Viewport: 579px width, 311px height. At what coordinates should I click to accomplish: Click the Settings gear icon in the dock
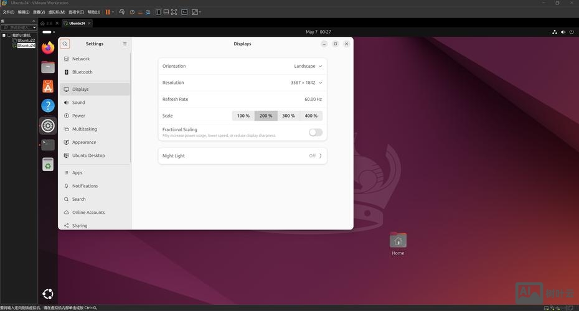(x=48, y=126)
